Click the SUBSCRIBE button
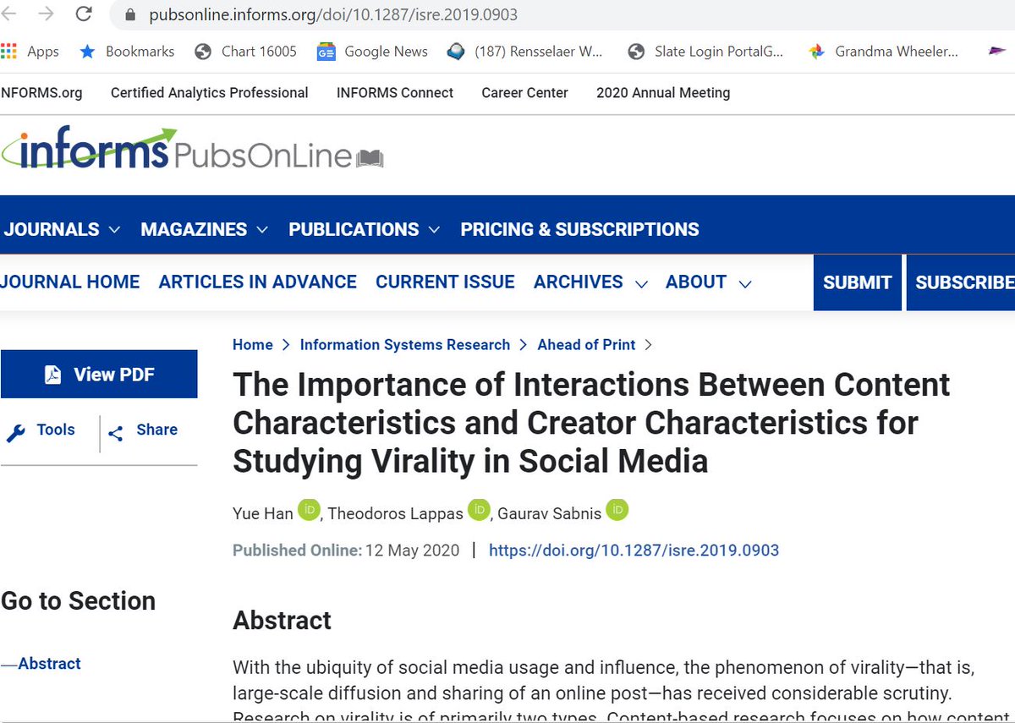The width and height of the screenshot is (1015, 723). [x=963, y=282]
